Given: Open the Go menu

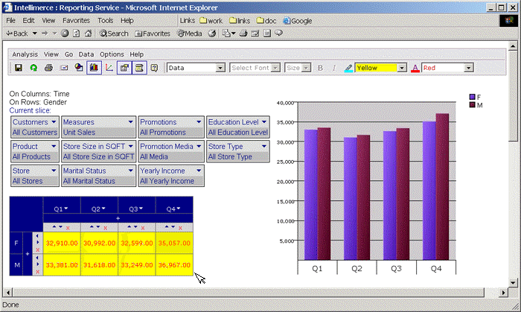Looking at the screenshot, I should (x=68, y=54).
